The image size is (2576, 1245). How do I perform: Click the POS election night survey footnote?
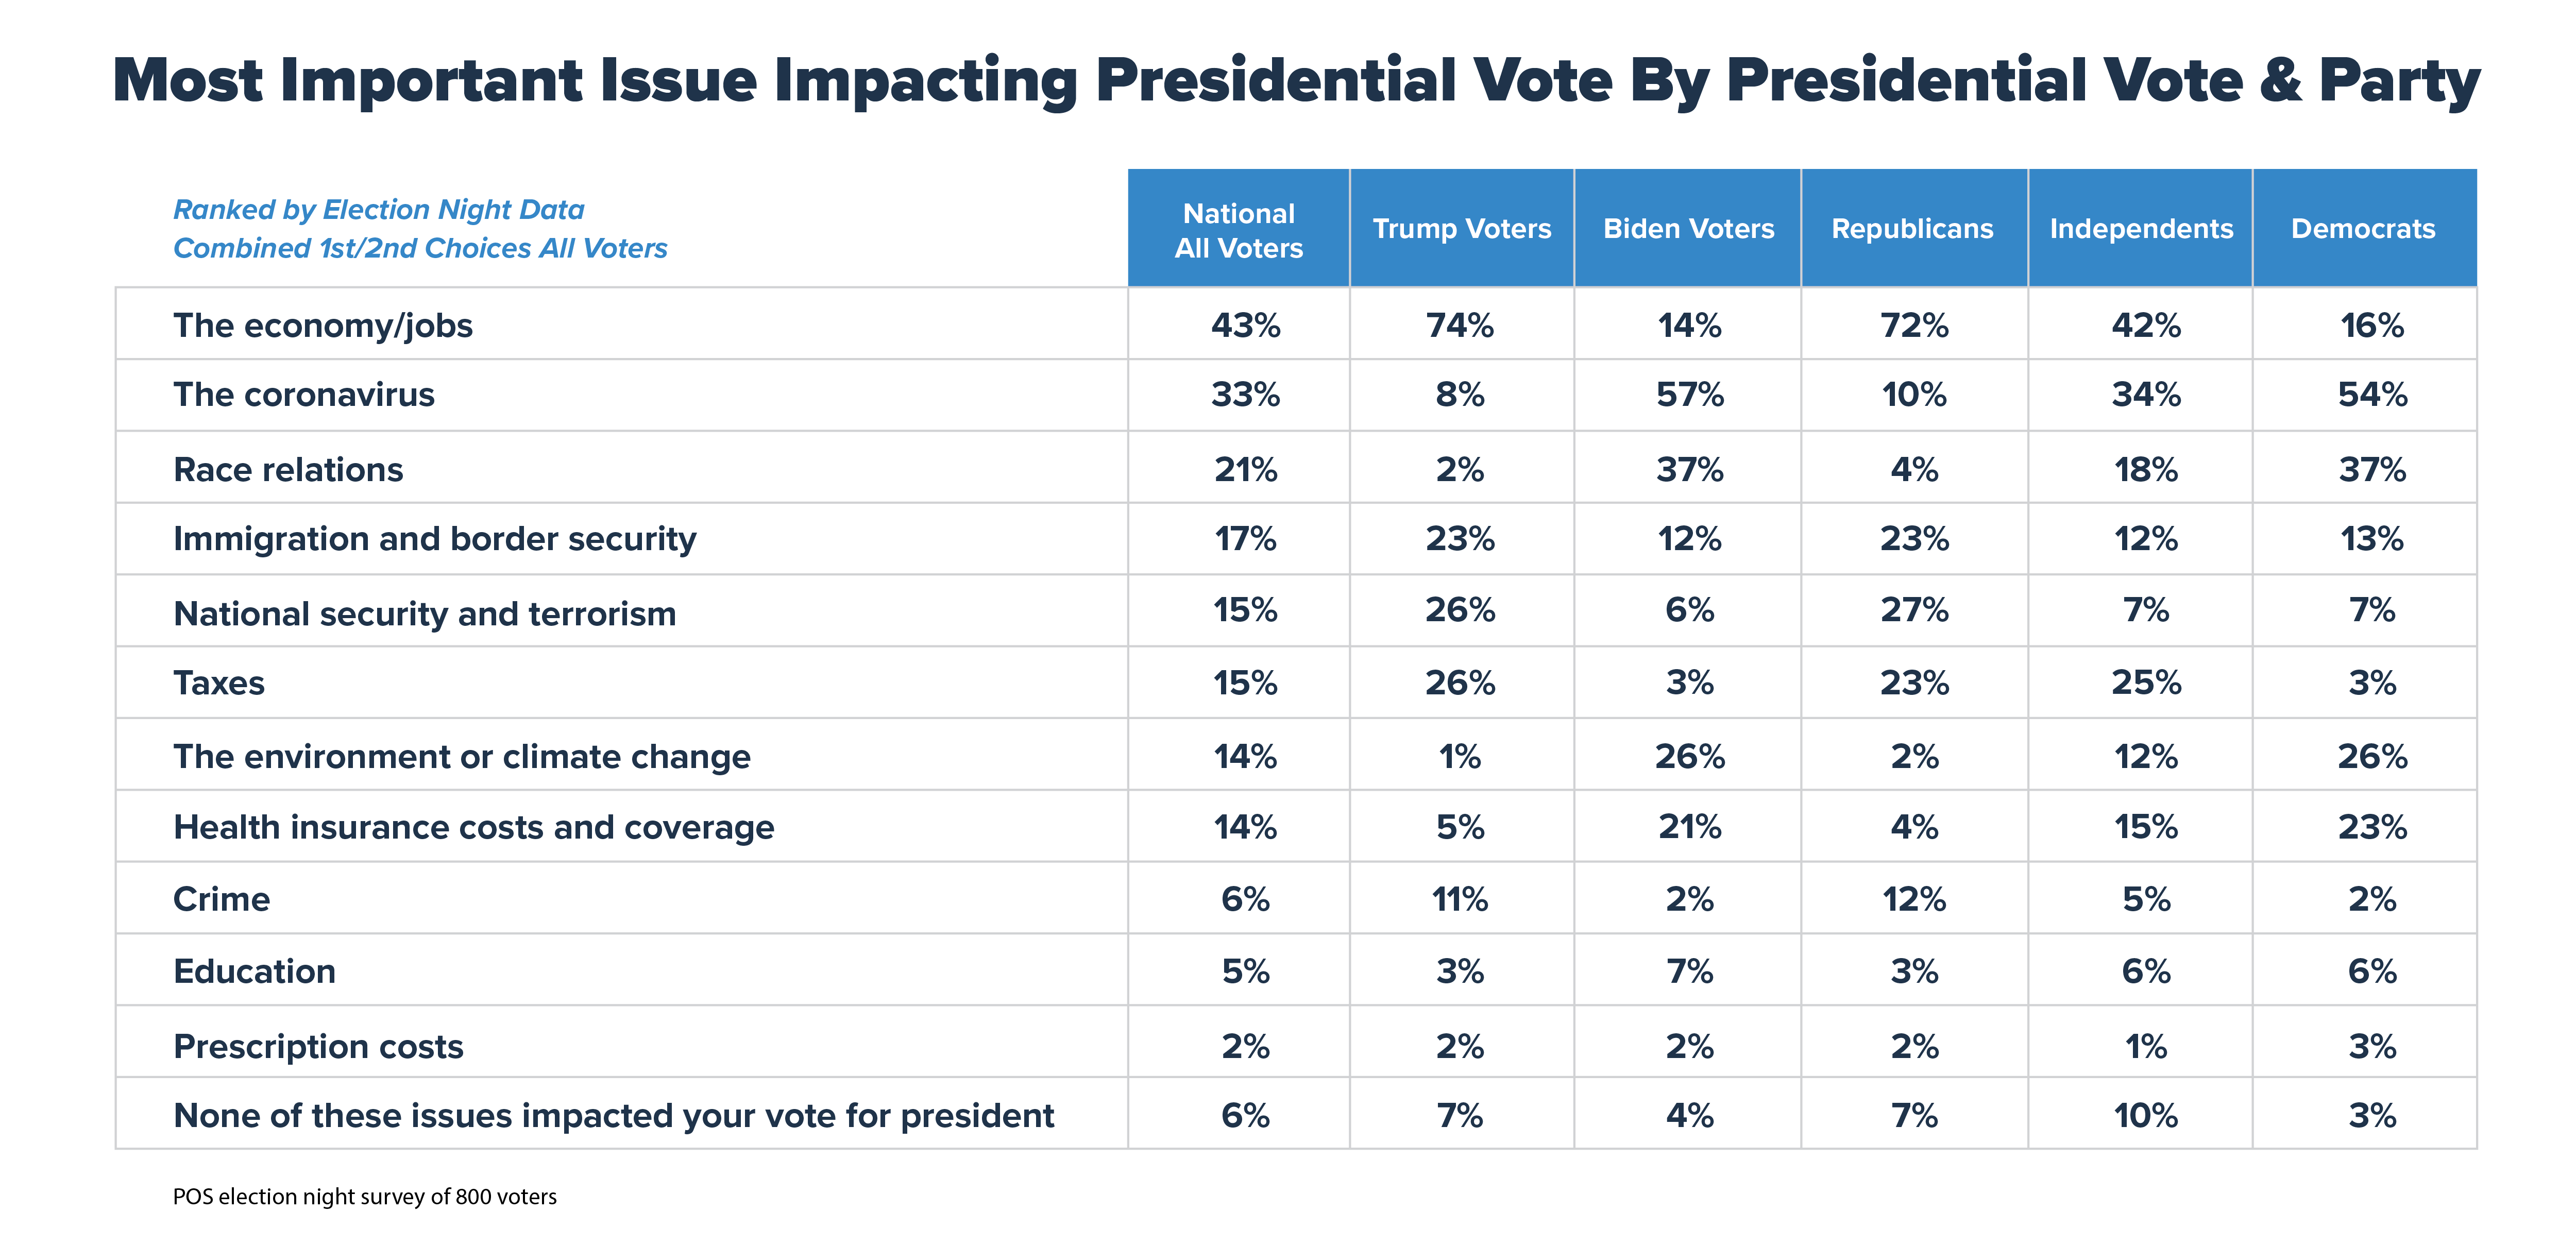[x=364, y=1196]
